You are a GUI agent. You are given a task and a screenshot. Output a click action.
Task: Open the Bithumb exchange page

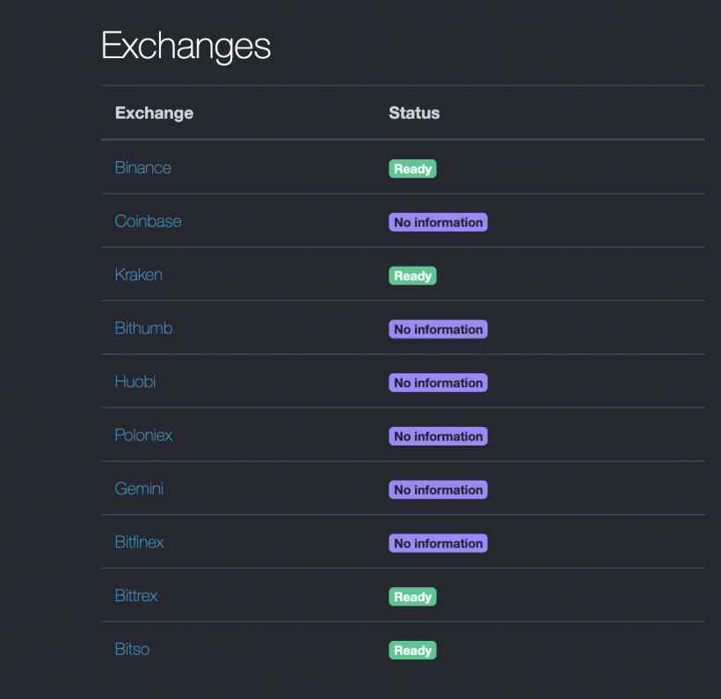[143, 328]
